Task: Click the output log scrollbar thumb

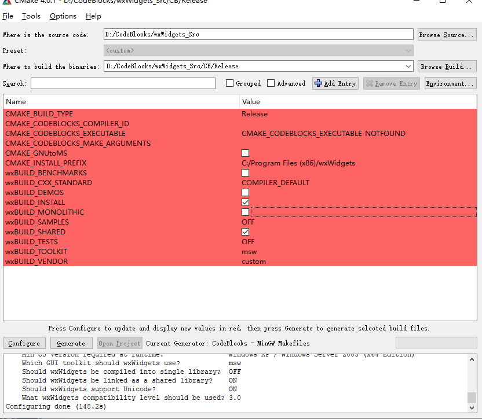Action: click(472, 397)
